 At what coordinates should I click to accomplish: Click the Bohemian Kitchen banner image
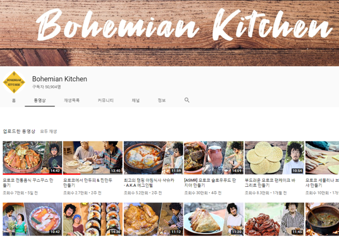tap(169, 33)
